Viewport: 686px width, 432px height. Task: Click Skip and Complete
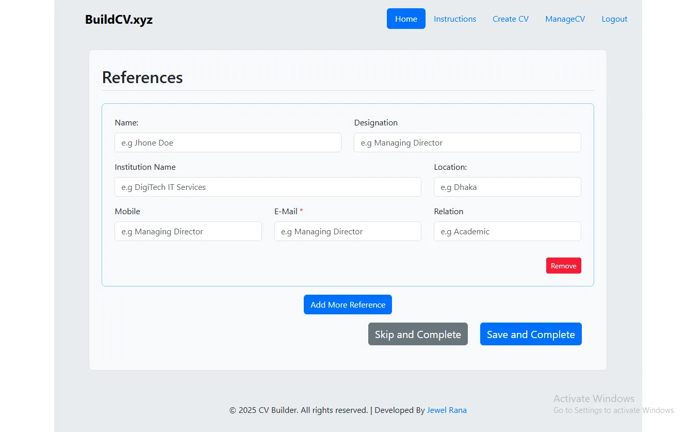tap(417, 334)
